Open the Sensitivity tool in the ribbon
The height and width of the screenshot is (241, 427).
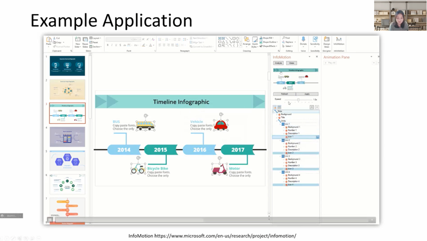pyautogui.click(x=315, y=41)
